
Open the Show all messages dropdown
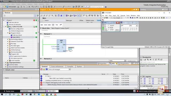click(70, 69)
